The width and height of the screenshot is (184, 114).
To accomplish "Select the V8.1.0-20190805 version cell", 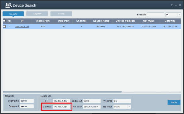I will (x=125, y=27).
